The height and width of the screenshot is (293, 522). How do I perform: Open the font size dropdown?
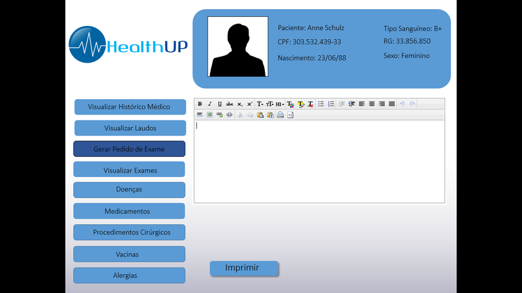tap(269, 104)
